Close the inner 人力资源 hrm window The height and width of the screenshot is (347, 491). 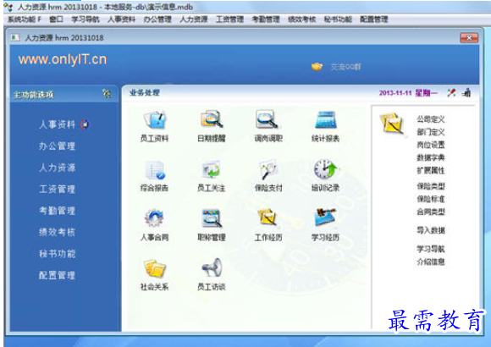pyautogui.click(x=469, y=38)
